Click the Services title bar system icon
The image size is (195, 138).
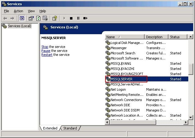(x=4, y=4)
